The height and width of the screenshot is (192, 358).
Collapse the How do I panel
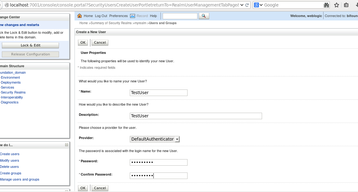(x=66, y=145)
